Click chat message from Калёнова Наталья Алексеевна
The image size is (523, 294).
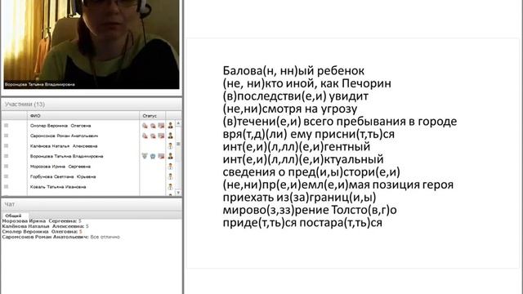(46, 226)
